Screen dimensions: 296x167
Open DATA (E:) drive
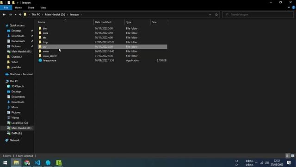pyautogui.click(x=17, y=133)
